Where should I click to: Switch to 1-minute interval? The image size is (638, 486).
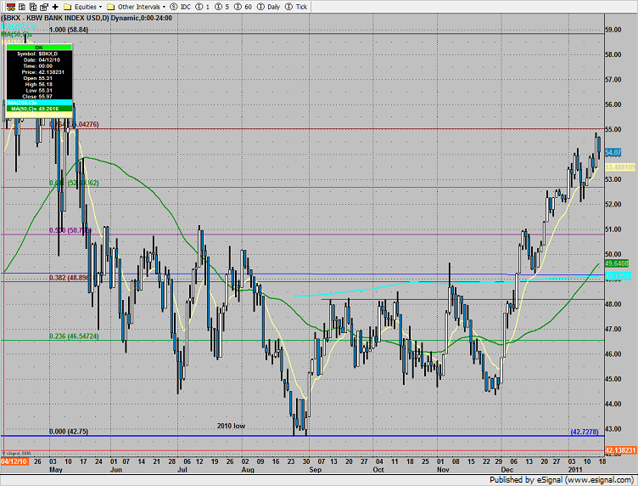[x=203, y=7]
